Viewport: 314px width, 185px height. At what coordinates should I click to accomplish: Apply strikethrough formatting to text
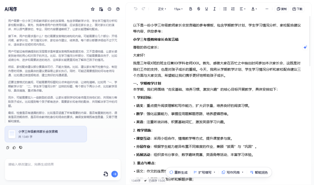(x=198, y=9)
